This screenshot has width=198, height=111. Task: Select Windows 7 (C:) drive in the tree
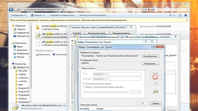pyautogui.click(x=21, y=67)
